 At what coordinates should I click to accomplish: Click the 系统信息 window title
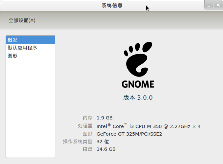(112, 6)
